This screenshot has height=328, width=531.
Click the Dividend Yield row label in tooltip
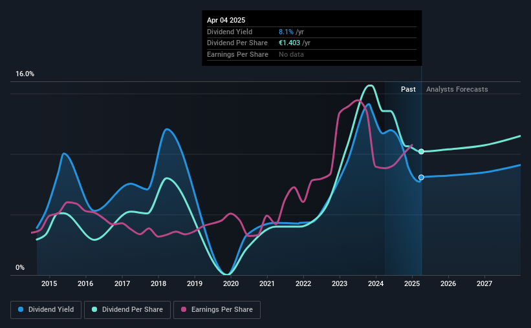point(230,32)
